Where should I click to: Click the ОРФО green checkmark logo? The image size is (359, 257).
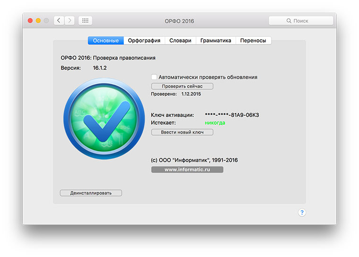tap(104, 119)
